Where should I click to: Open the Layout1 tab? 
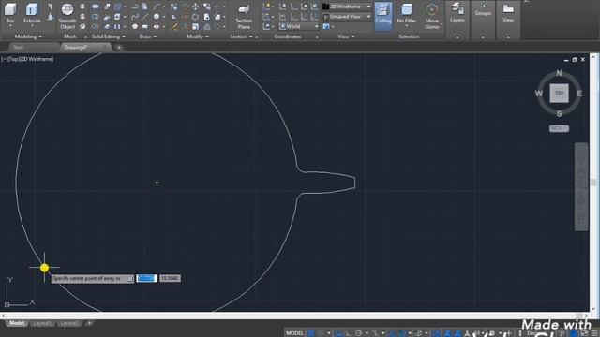coord(41,323)
